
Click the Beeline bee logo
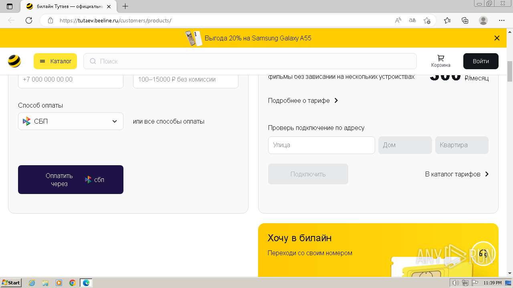click(14, 61)
